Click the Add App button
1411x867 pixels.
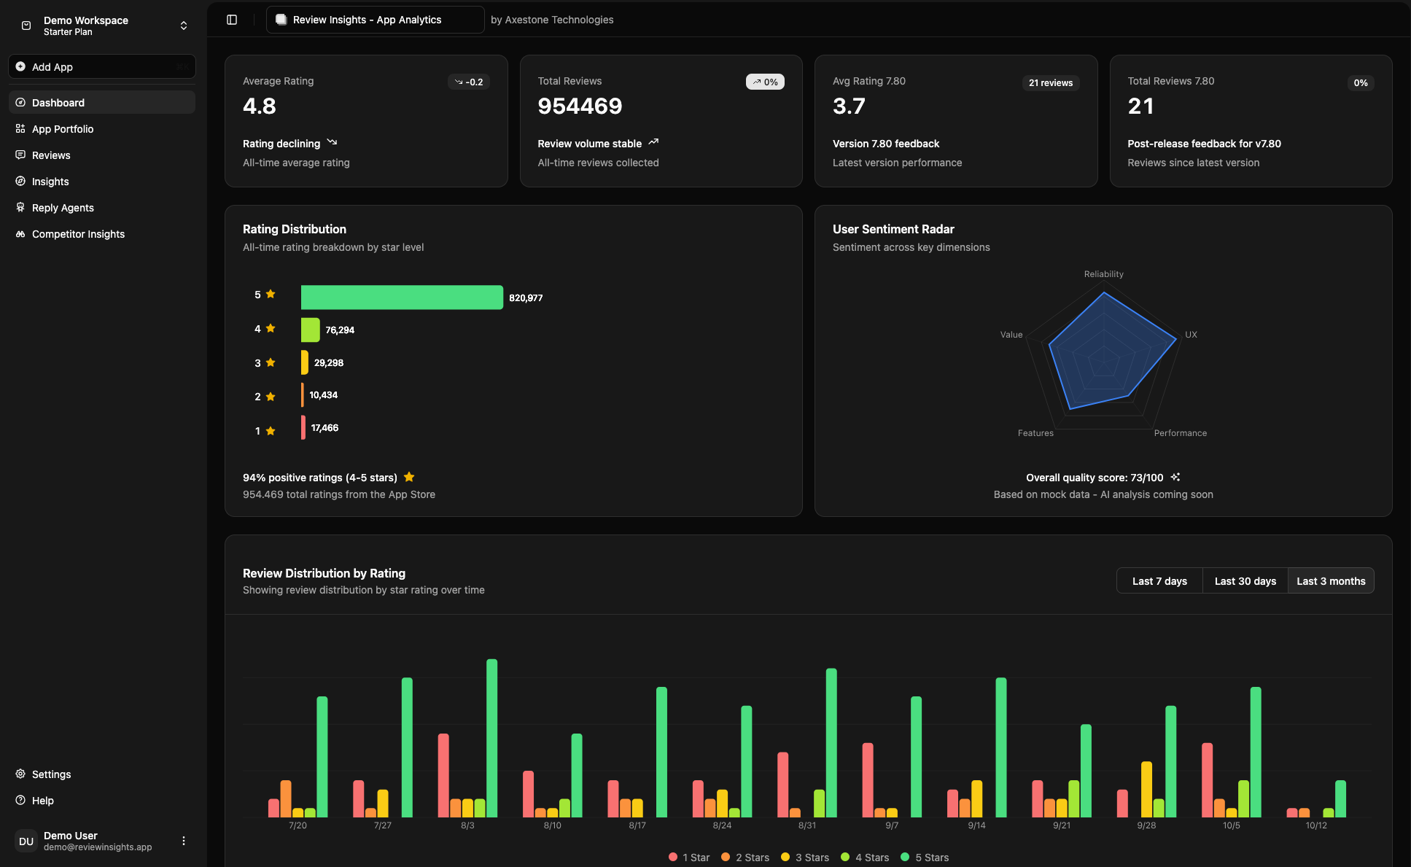pos(101,66)
